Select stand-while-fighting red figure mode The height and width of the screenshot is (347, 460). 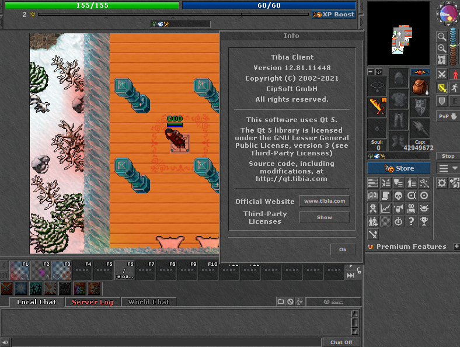455,75
